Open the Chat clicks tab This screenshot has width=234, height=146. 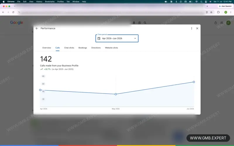[69, 48]
